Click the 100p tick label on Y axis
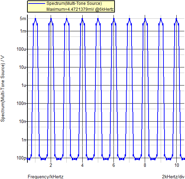 pyautogui.click(x=22, y=158)
